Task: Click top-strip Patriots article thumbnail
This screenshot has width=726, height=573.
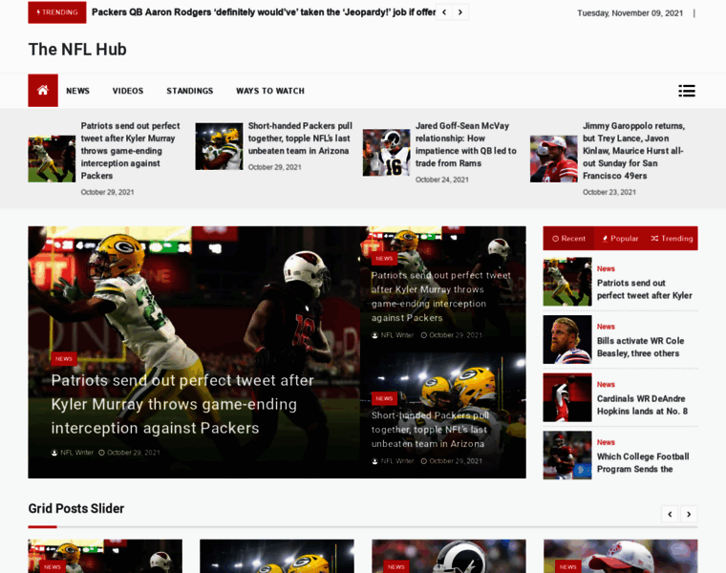Action: point(52,159)
